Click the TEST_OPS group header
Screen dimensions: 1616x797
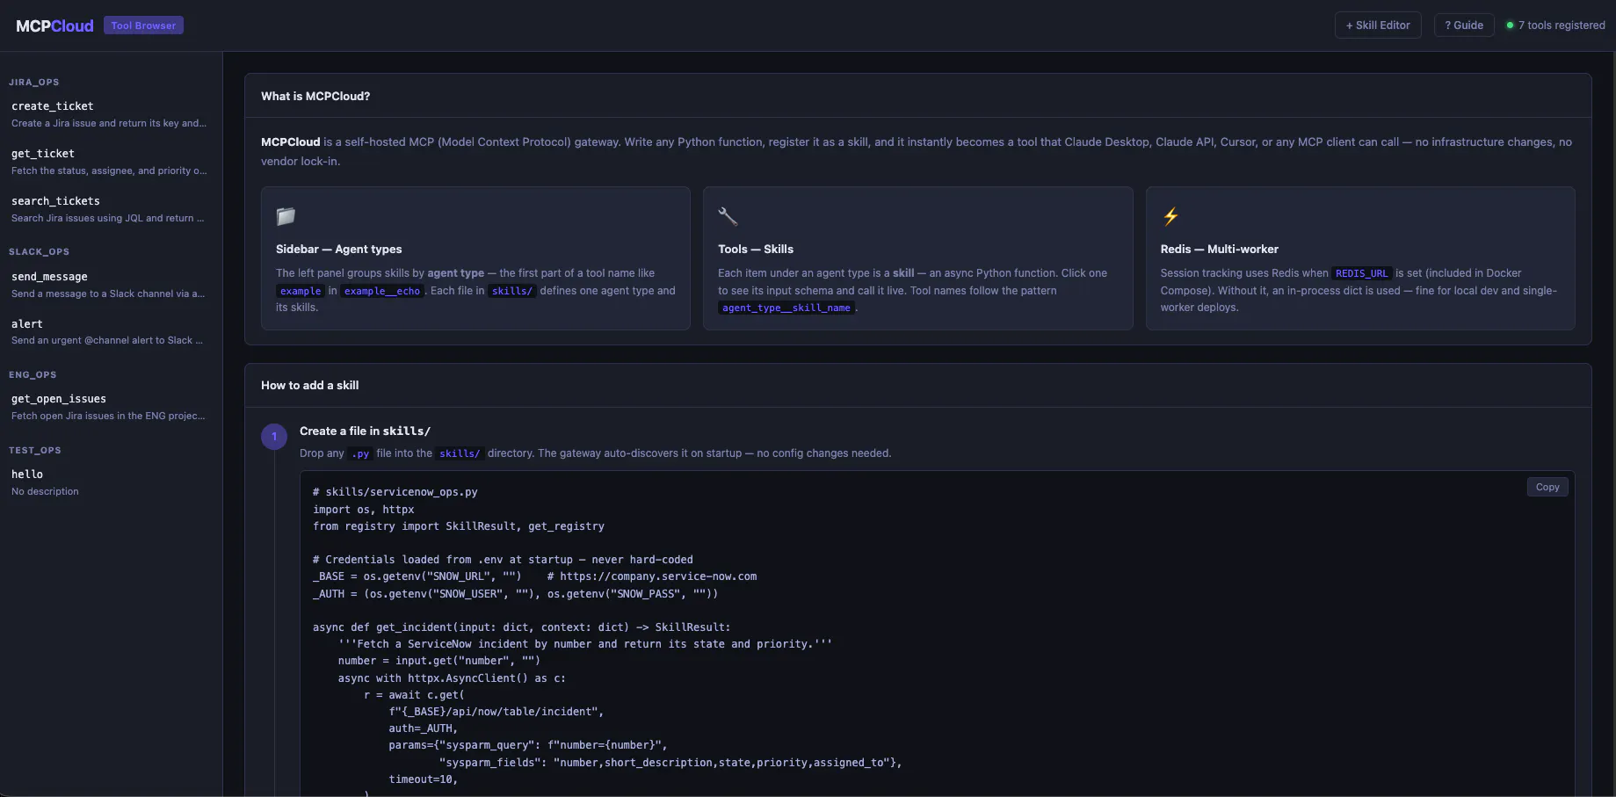[x=35, y=451]
